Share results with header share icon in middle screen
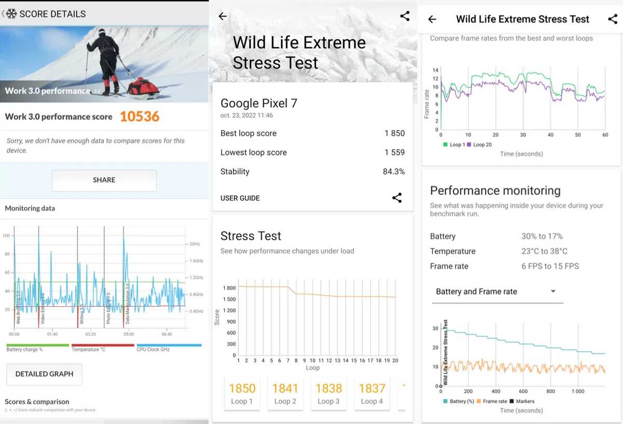This screenshot has width=623, height=424. [x=405, y=16]
